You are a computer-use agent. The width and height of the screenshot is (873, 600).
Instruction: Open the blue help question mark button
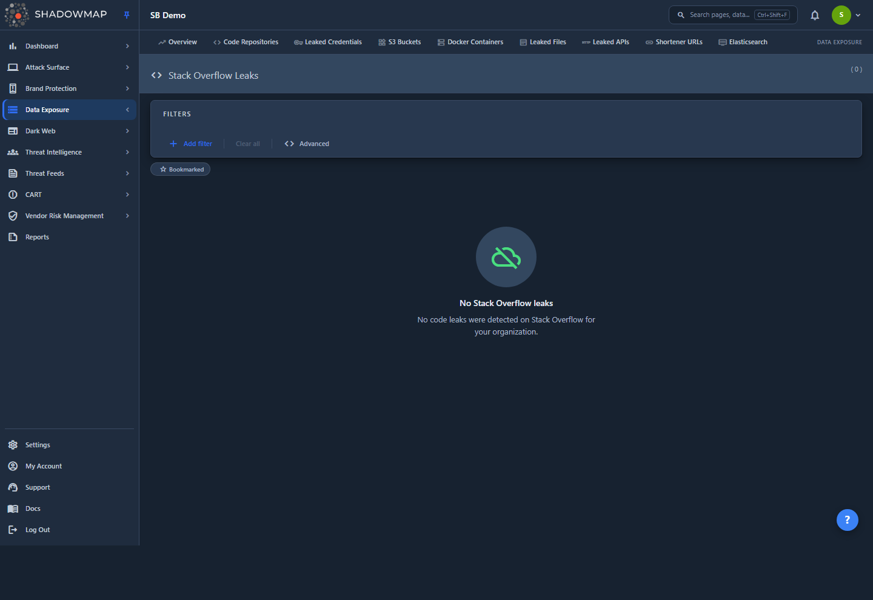pos(847,519)
